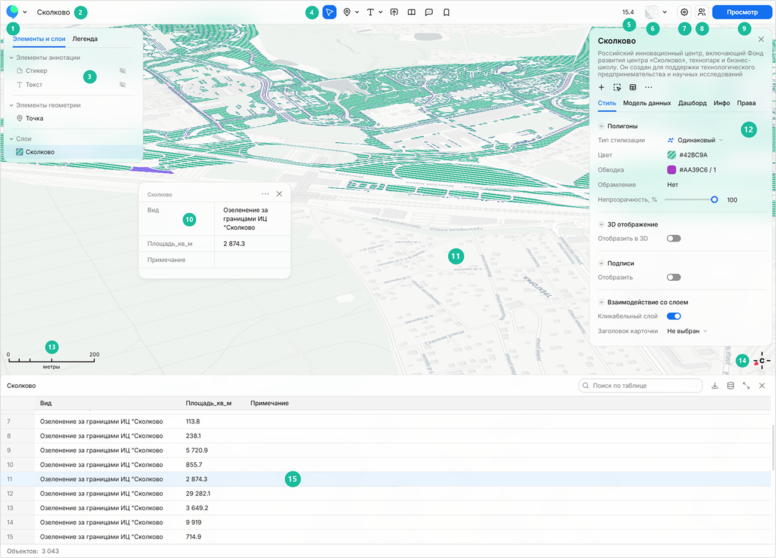Click the plus icon in the Сколково layer panel
Viewport: 776px width, 558px height.
tap(602, 87)
